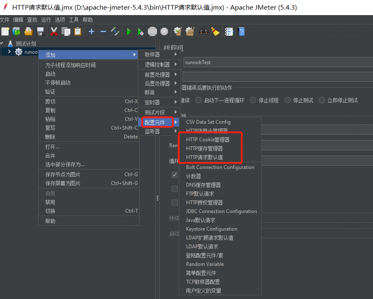
Task: Click the Function Helper list icon
Action: click(x=229, y=31)
